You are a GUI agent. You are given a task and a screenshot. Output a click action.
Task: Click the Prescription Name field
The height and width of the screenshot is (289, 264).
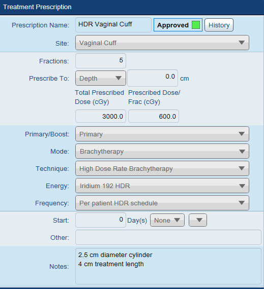point(113,25)
